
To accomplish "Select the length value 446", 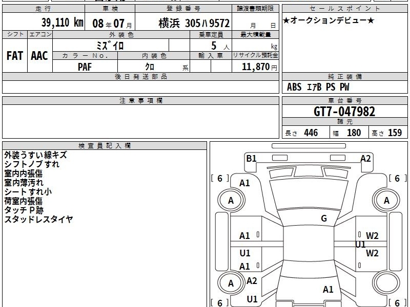I will pos(311,133).
